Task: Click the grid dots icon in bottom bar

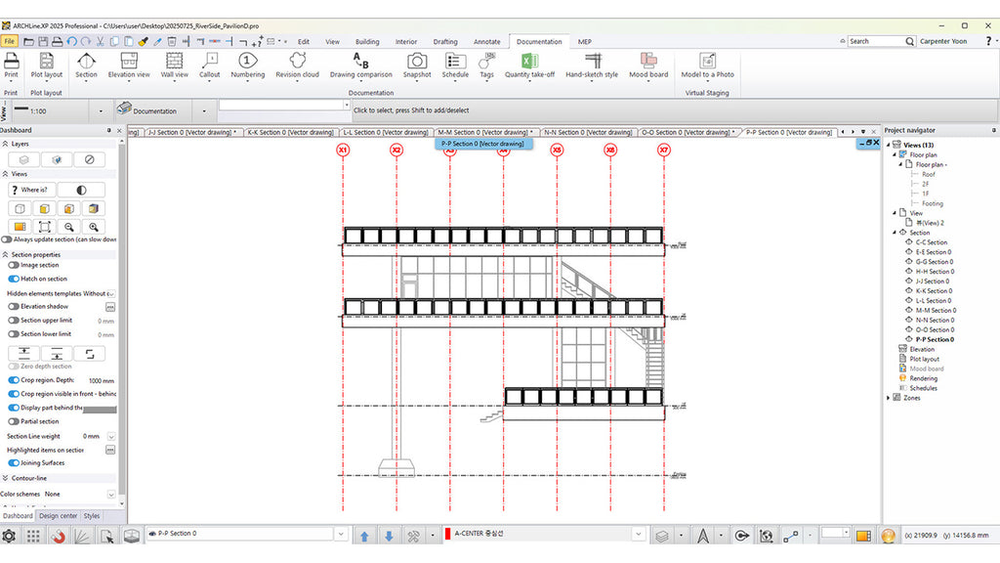Action: coord(33,537)
